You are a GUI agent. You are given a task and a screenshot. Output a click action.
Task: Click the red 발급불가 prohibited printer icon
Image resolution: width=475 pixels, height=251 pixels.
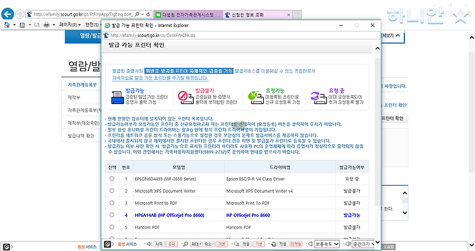tap(185, 98)
